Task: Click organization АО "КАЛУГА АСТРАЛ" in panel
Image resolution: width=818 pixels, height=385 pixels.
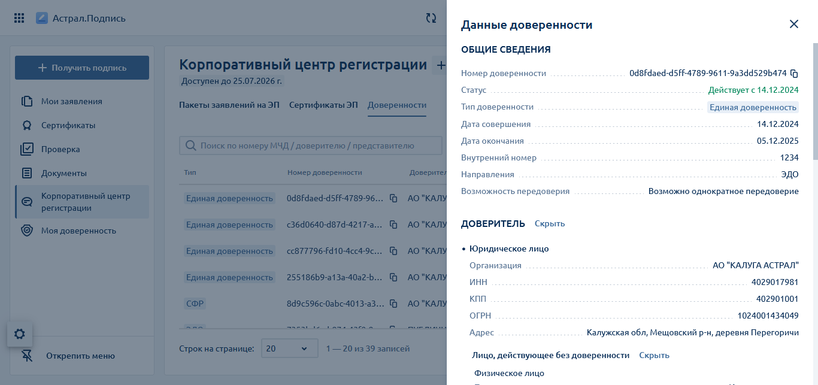Action: [756, 265]
